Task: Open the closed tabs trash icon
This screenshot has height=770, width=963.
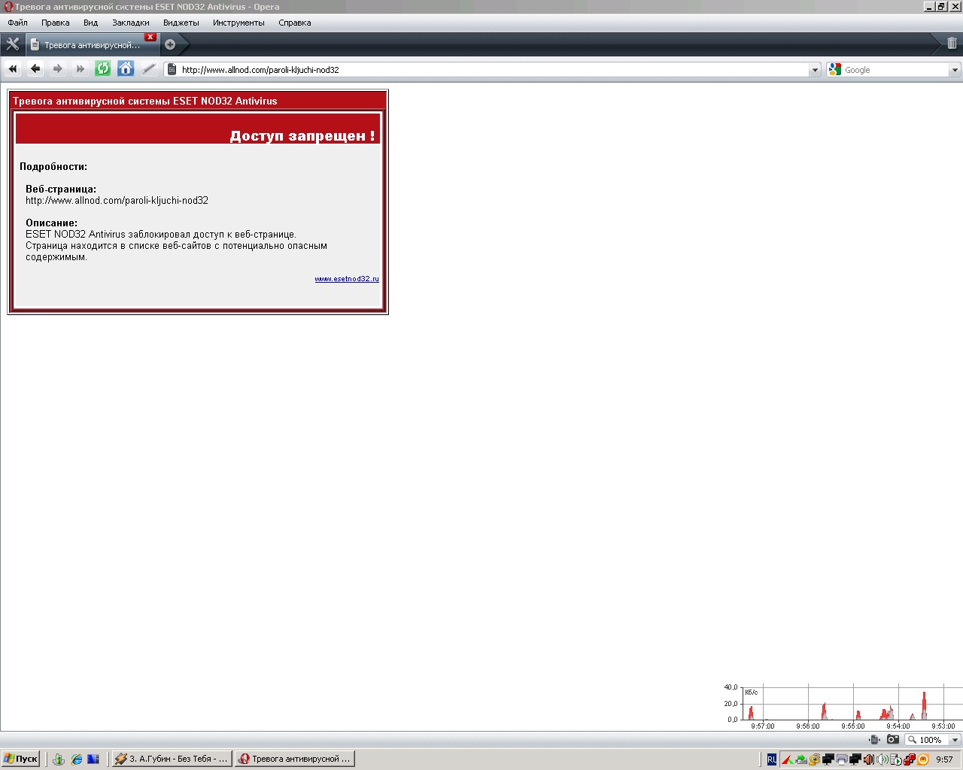Action: coord(952,44)
